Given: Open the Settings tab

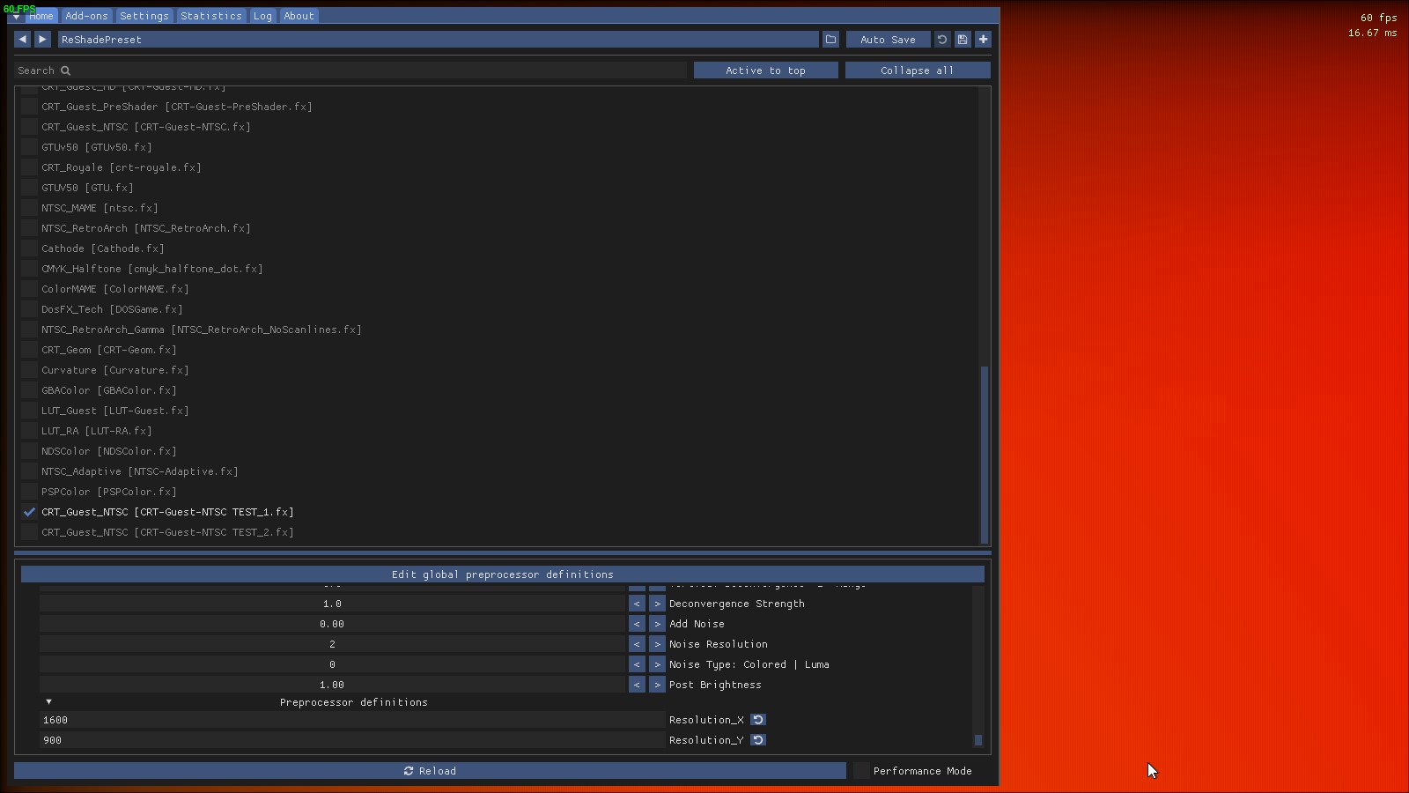Looking at the screenshot, I should point(144,16).
